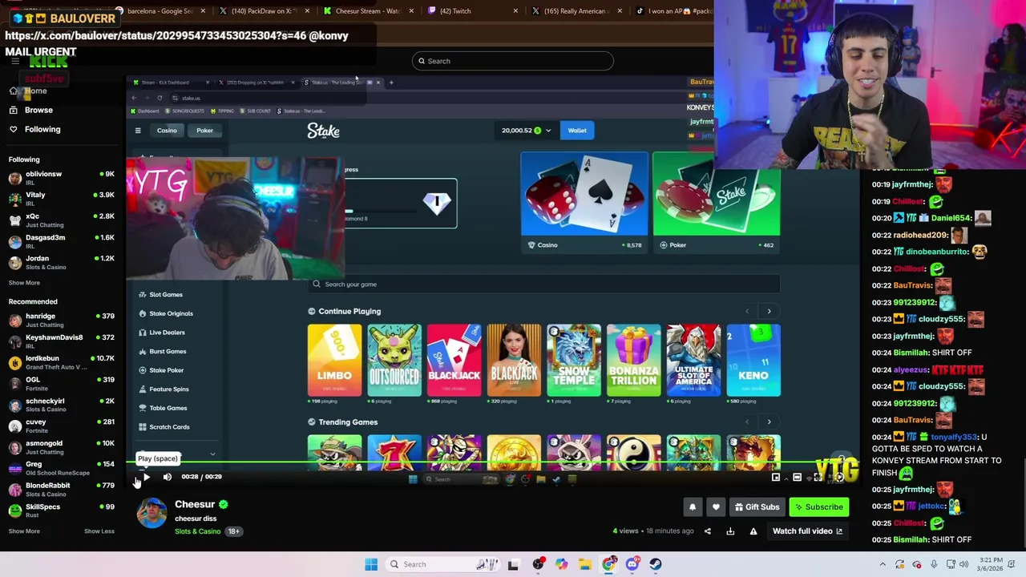This screenshot has height=577, width=1026.
Task: Open Poker tab on Stake page
Action: click(x=204, y=131)
